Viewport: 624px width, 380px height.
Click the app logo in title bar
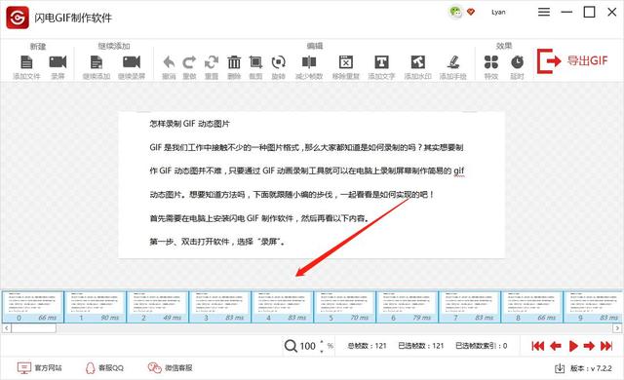point(18,18)
